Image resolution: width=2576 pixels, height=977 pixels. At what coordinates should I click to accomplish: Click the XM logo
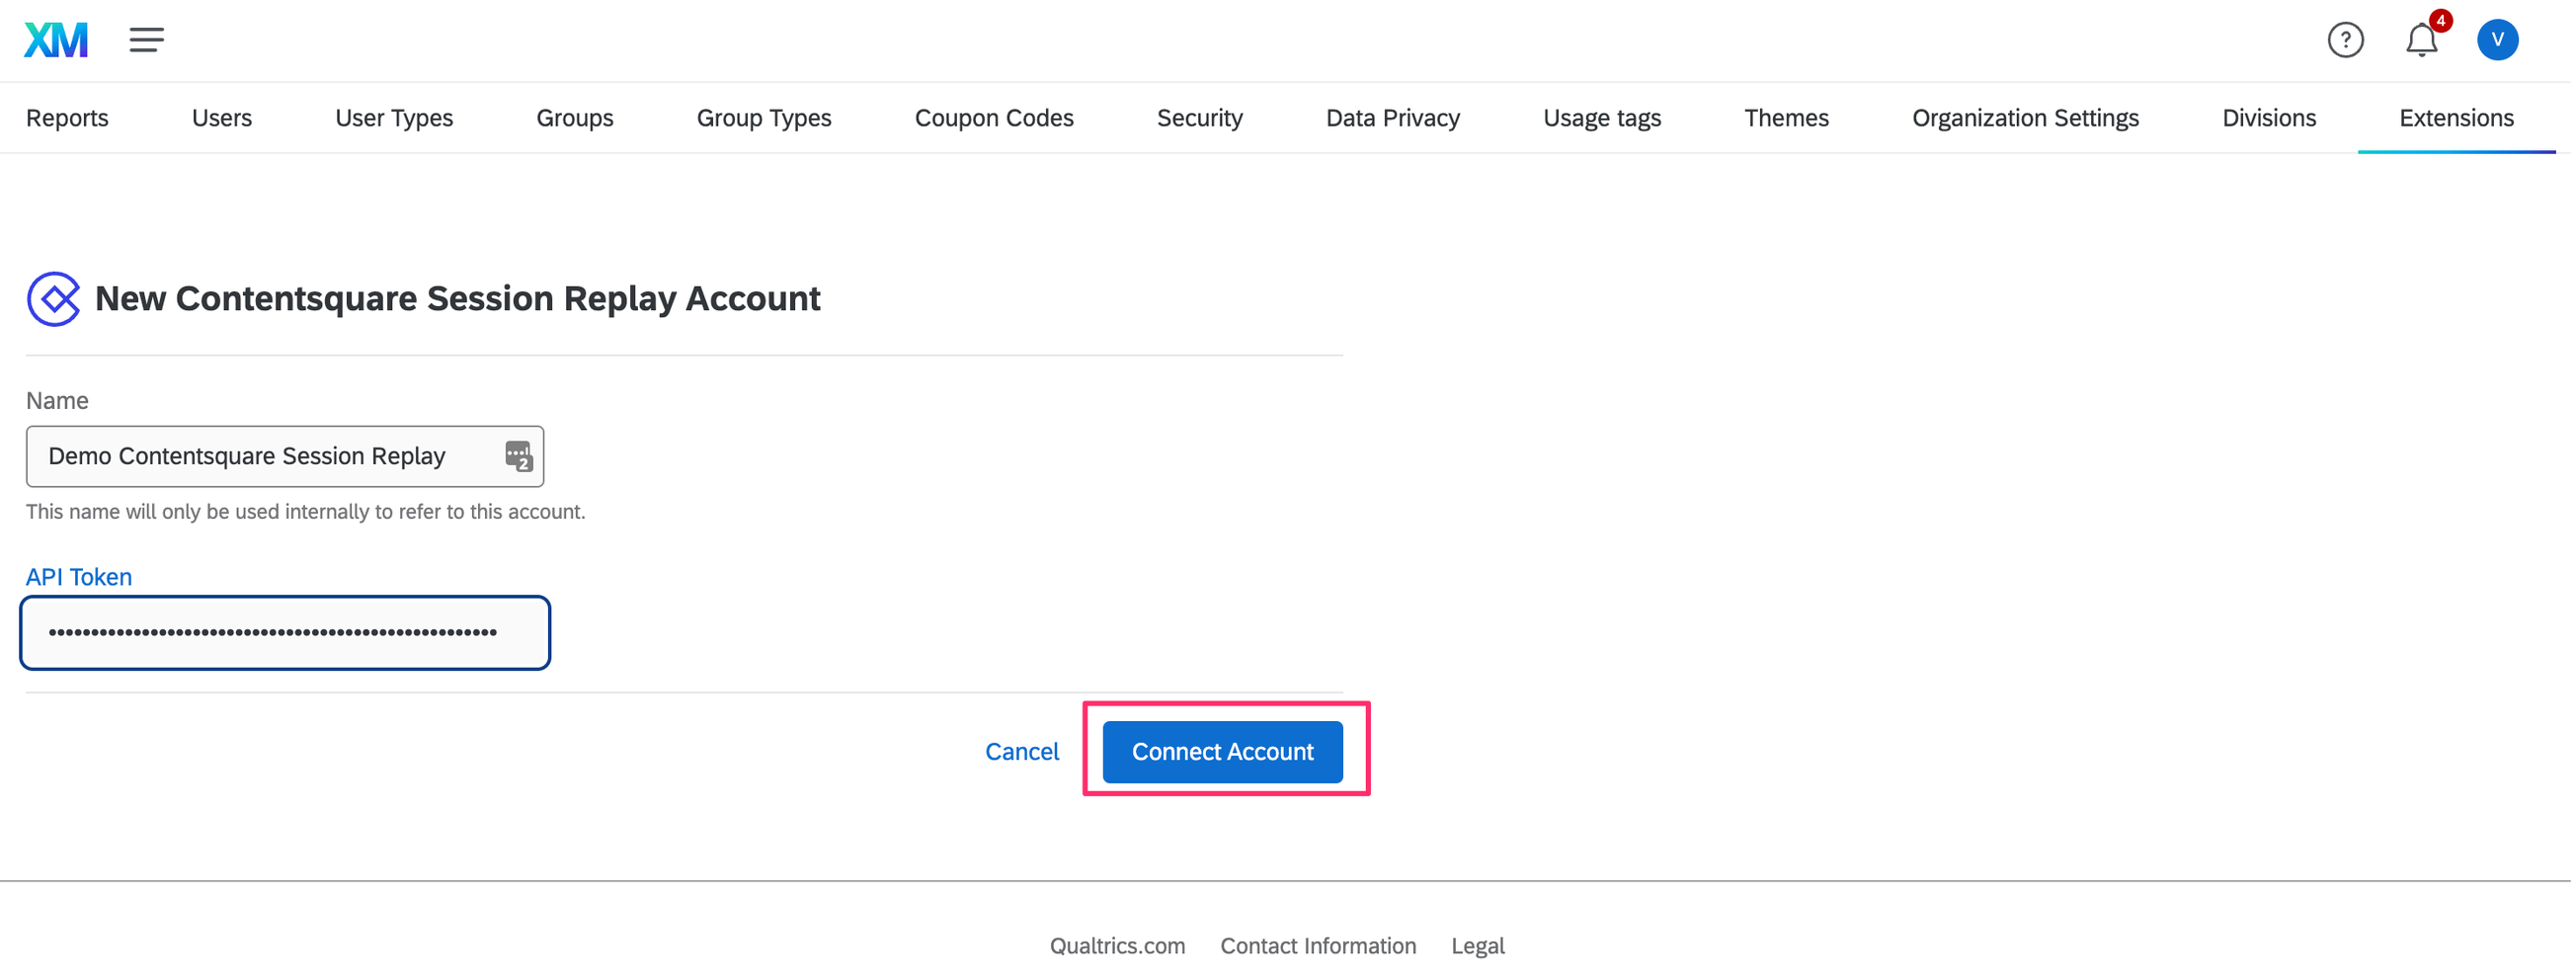[56, 40]
